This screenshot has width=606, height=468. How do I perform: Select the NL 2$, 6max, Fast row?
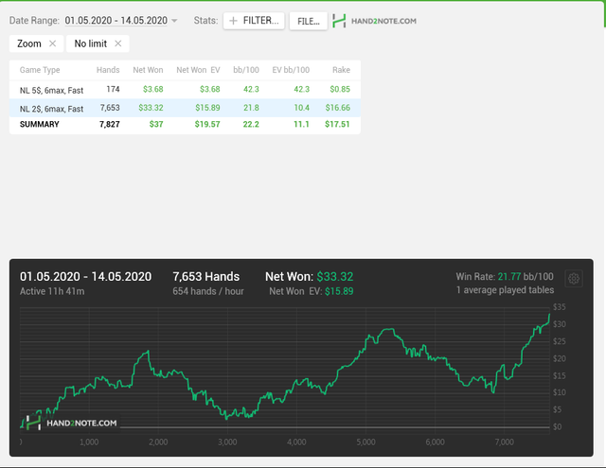tap(185, 108)
